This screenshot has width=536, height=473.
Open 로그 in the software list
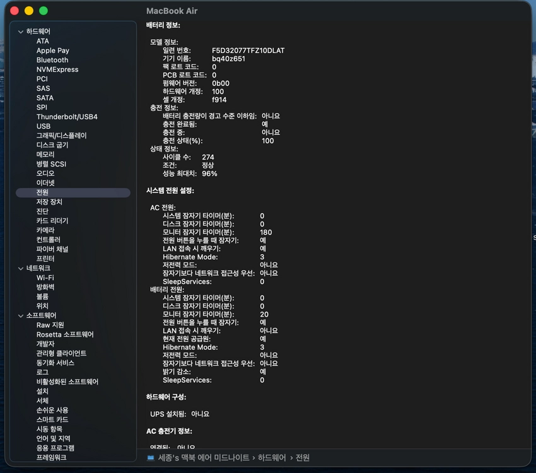tap(42, 372)
